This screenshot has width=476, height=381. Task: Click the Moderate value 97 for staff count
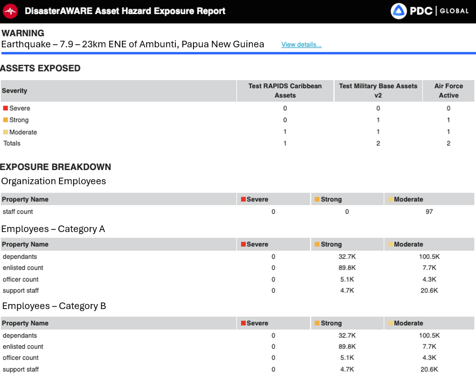[x=429, y=212]
